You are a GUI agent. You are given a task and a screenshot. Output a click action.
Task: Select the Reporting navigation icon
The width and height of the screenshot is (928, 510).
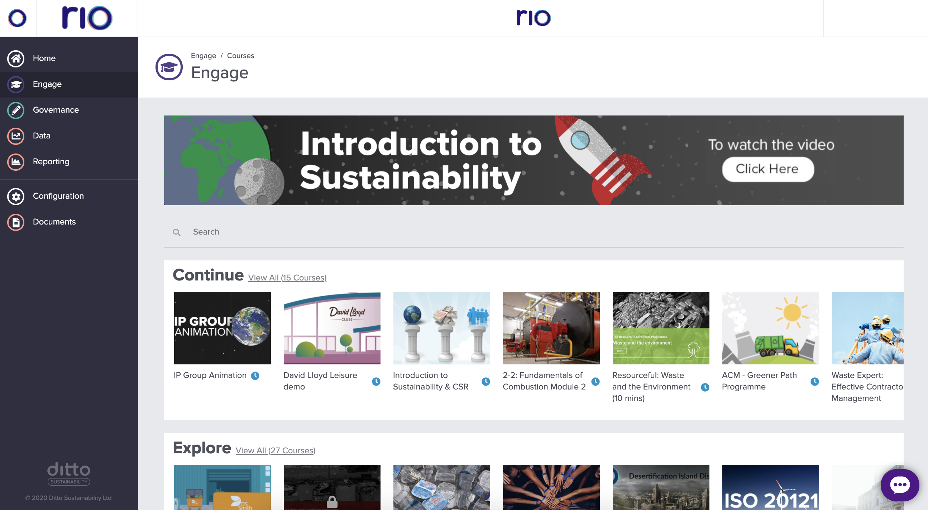(15, 161)
